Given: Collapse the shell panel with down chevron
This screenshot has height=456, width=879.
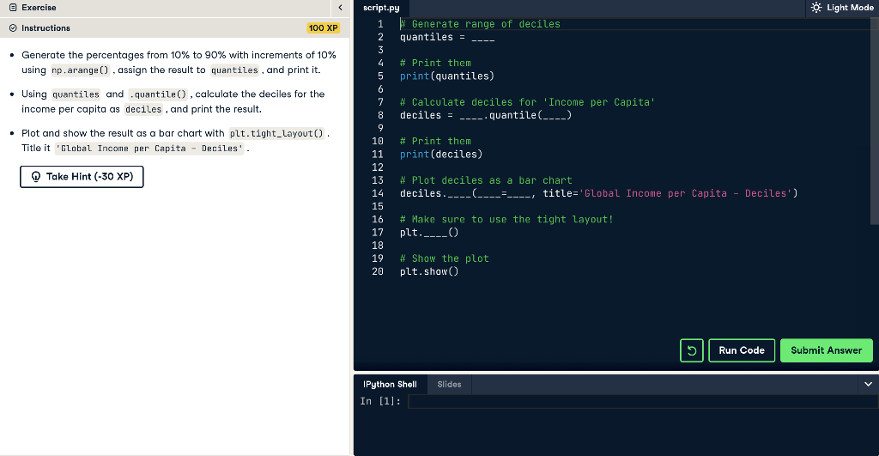Looking at the screenshot, I should coord(869,384).
